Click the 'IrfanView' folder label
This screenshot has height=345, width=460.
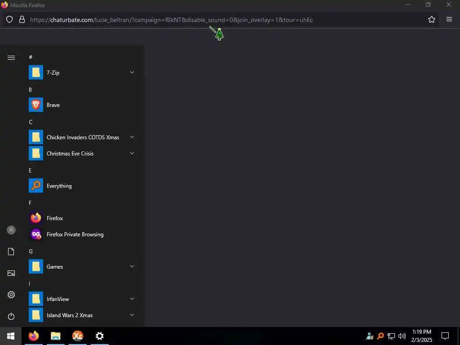(58, 299)
